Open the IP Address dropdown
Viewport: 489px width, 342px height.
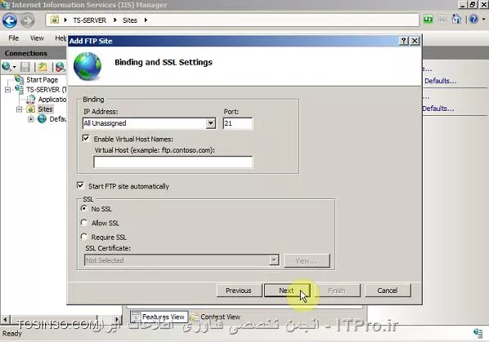click(x=211, y=123)
